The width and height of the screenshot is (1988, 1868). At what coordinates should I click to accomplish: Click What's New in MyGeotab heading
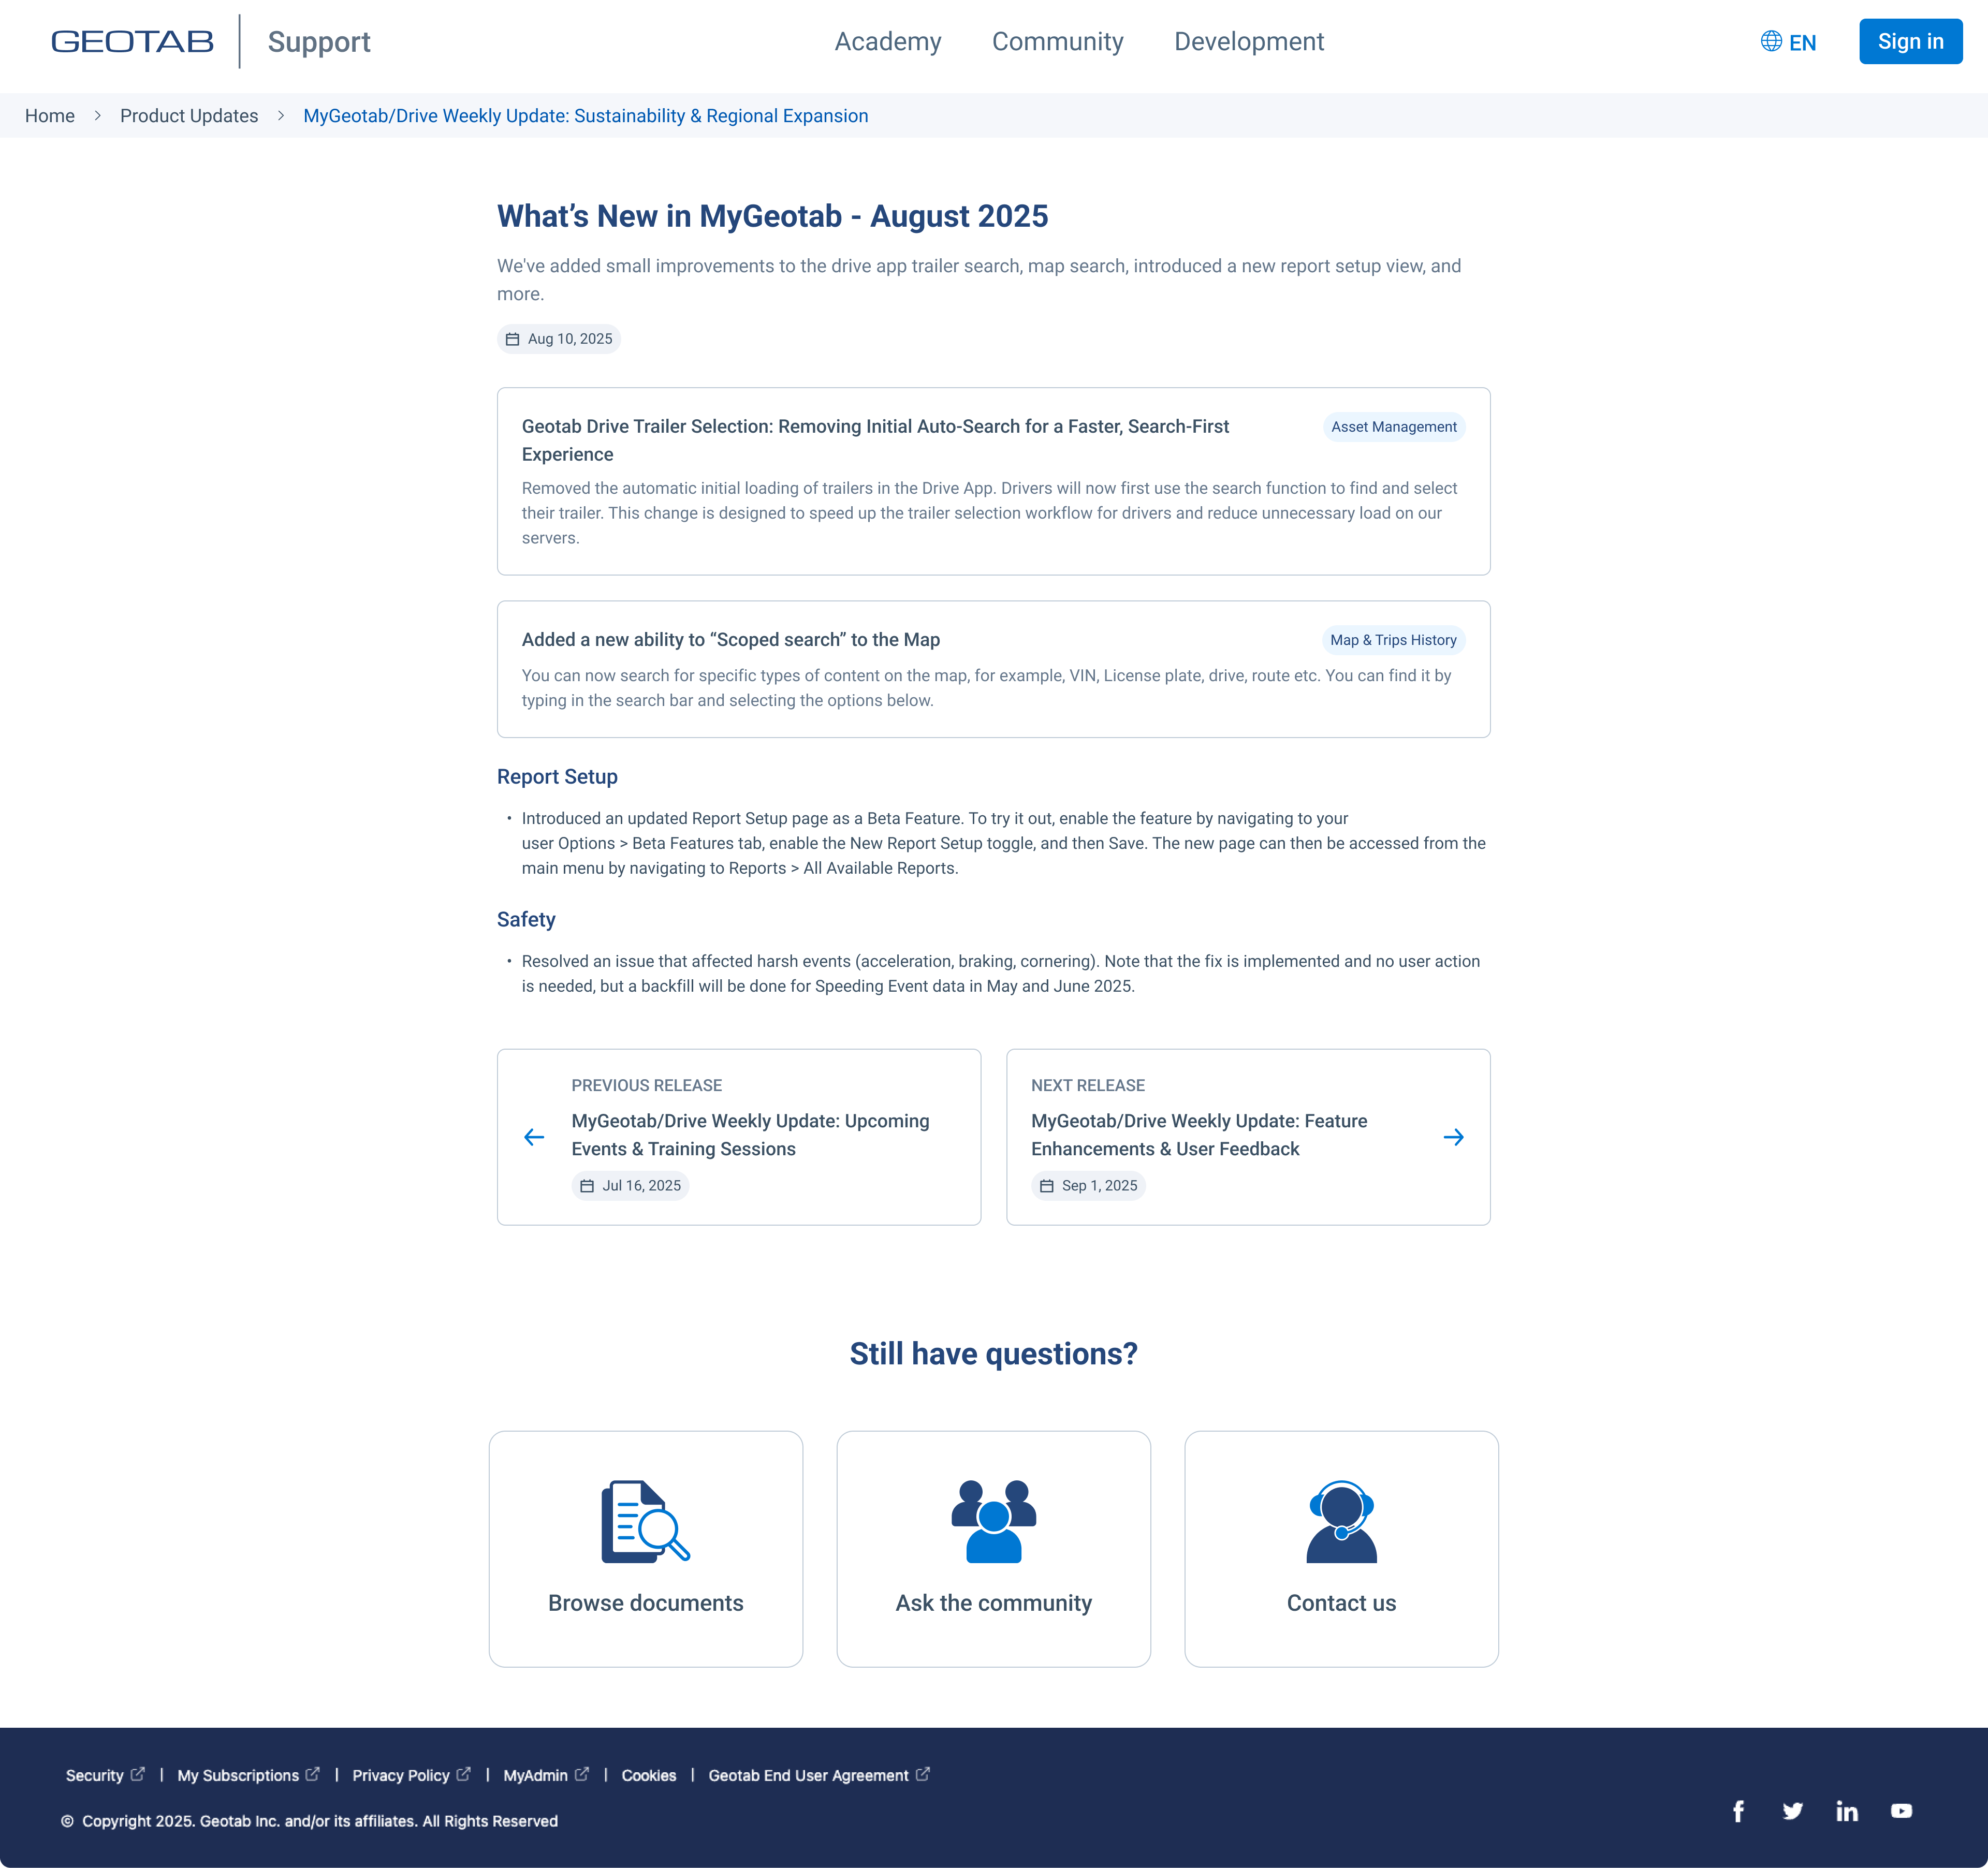(x=773, y=216)
